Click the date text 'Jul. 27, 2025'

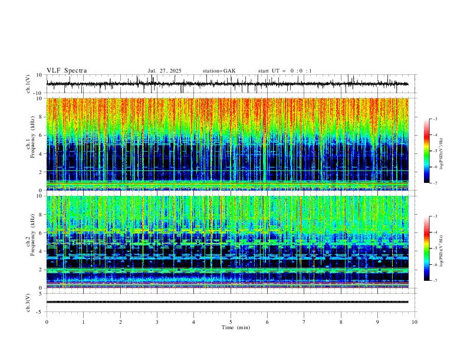pyautogui.click(x=165, y=71)
